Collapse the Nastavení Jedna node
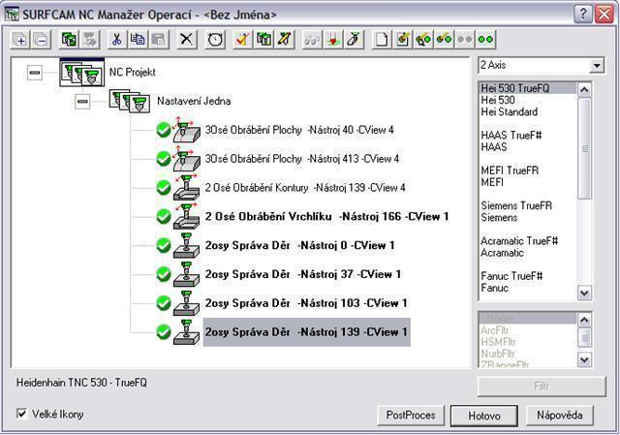The width and height of the screenshot is (620, 435). point(82,101)
